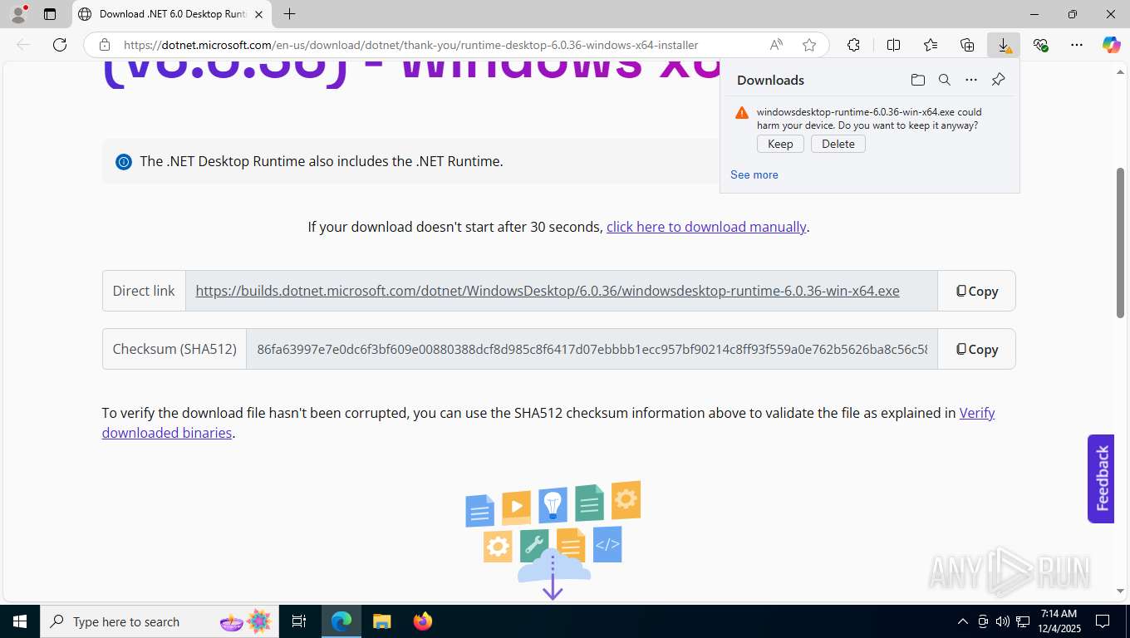Close the Download .NET 6.0 tab
The image size is (1130, 638).
pyautogui.click(x=258, y=14)
